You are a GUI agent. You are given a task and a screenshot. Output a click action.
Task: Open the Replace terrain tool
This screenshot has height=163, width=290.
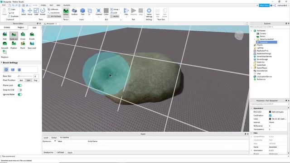[x=5, y=54]
